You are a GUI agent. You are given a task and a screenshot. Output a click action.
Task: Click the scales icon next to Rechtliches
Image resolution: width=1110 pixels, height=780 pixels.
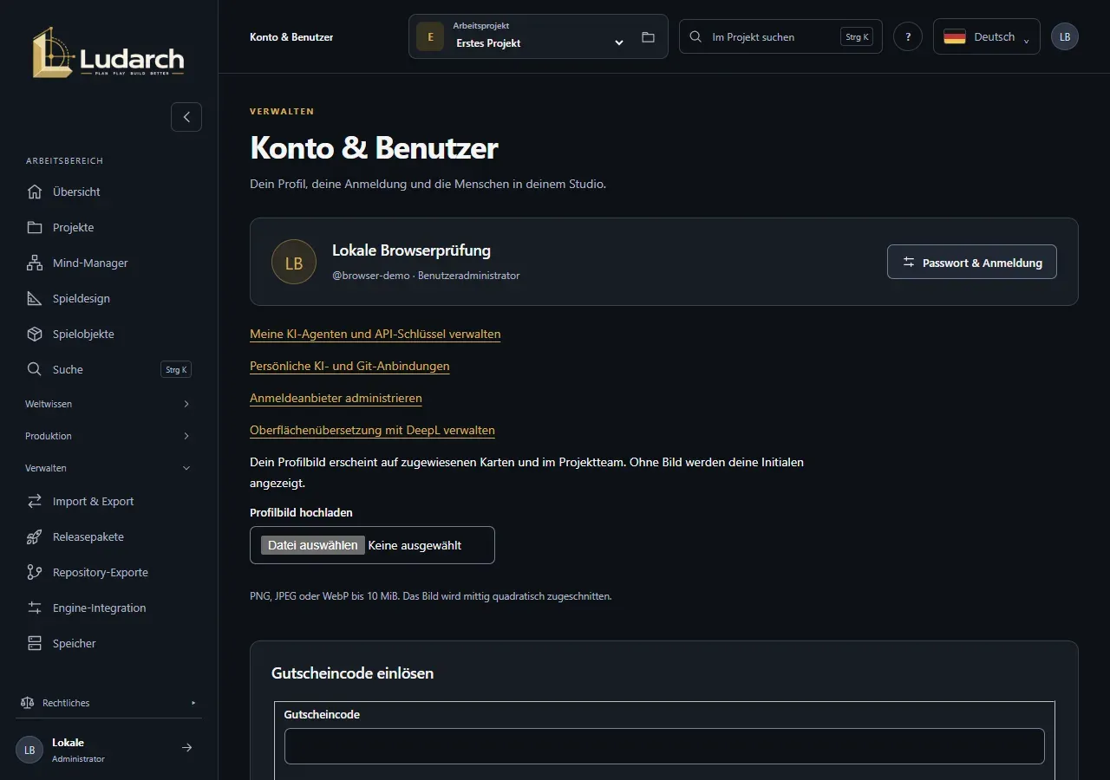click(x=27, y=703)
